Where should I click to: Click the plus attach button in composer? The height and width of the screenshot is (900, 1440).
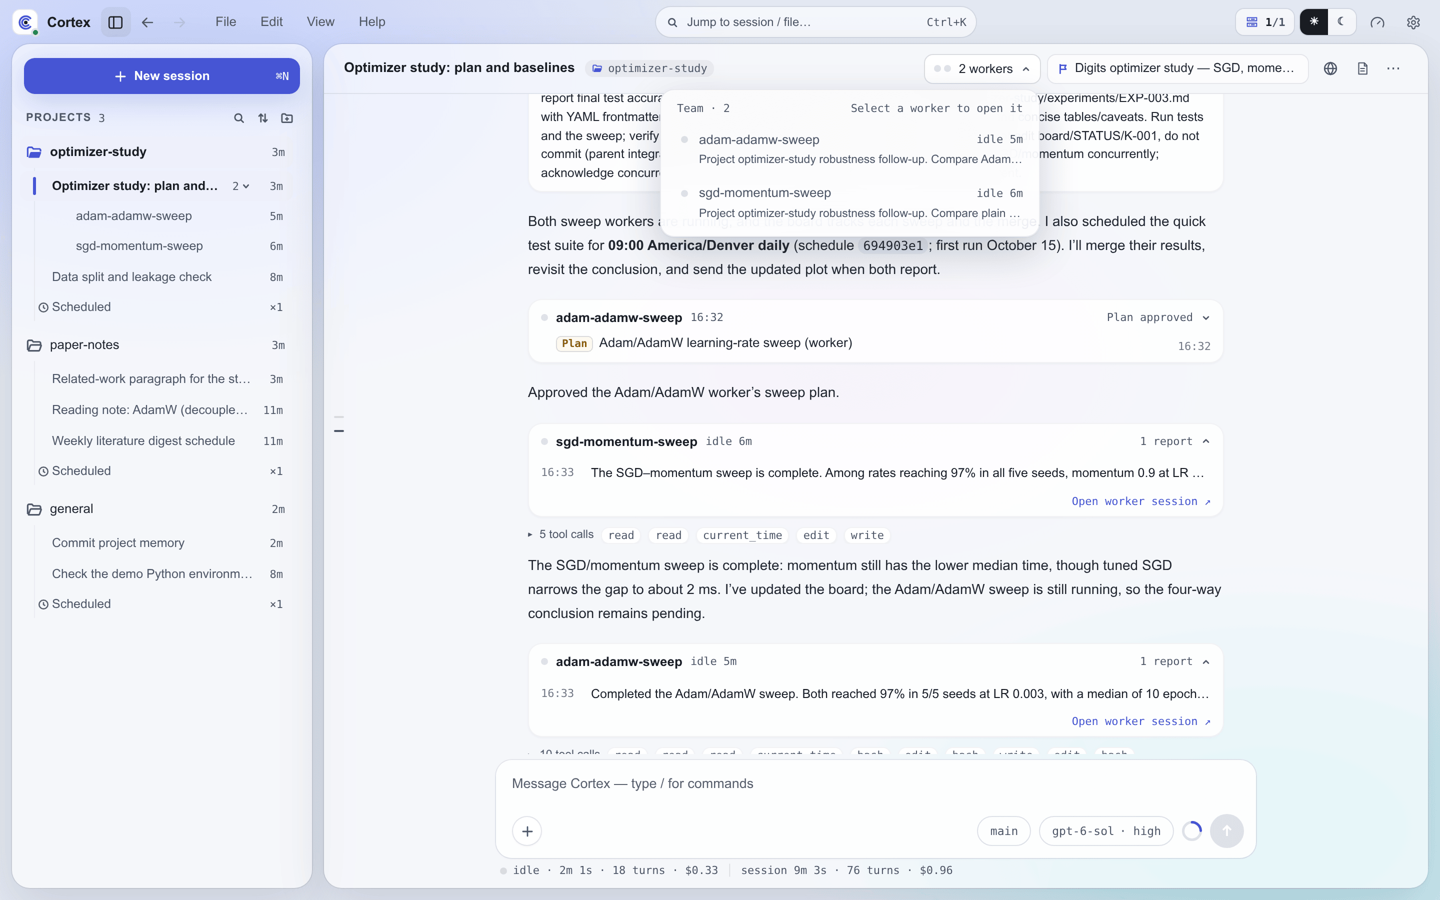(x=526, y=831)
